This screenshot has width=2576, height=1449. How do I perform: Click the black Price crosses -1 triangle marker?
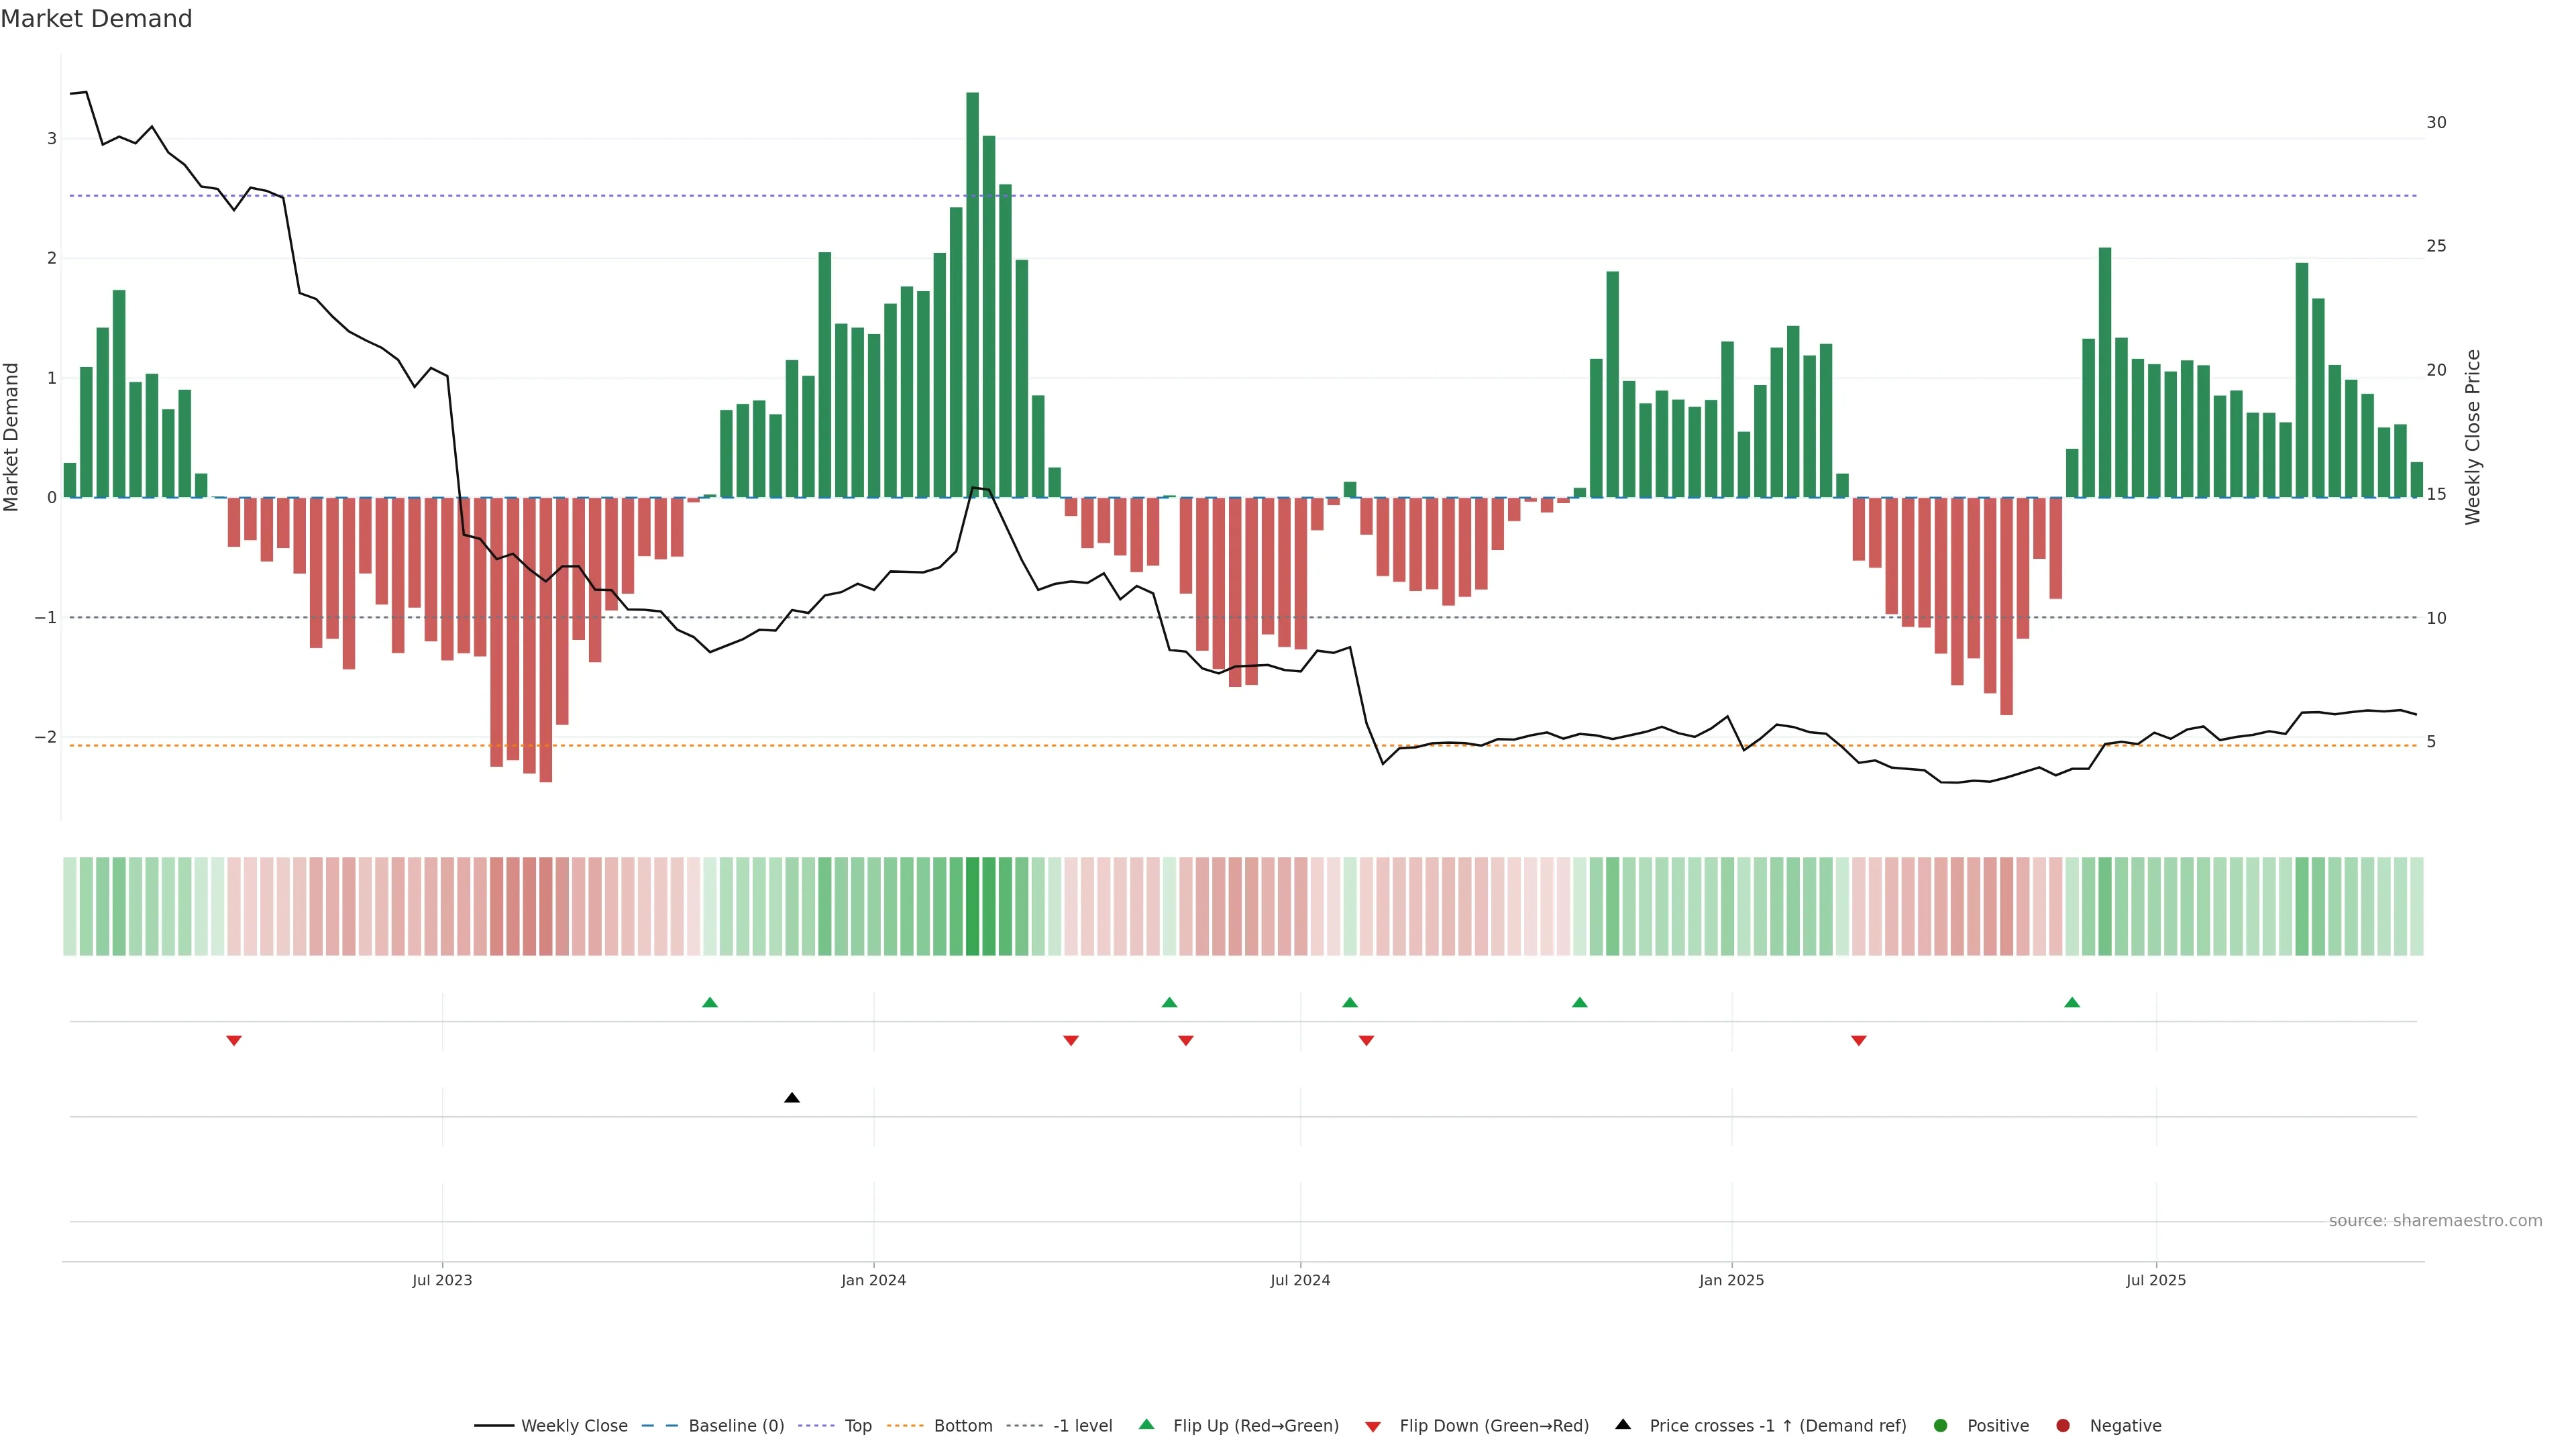point(792,1098)
